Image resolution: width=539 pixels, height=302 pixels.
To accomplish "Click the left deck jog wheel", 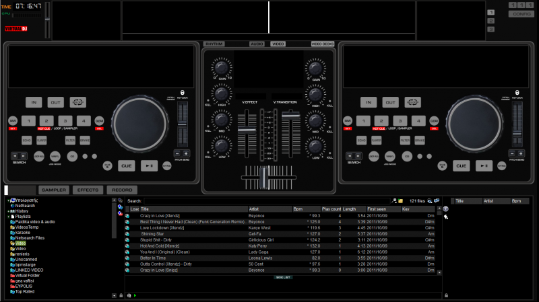I will tap(140, 124).
